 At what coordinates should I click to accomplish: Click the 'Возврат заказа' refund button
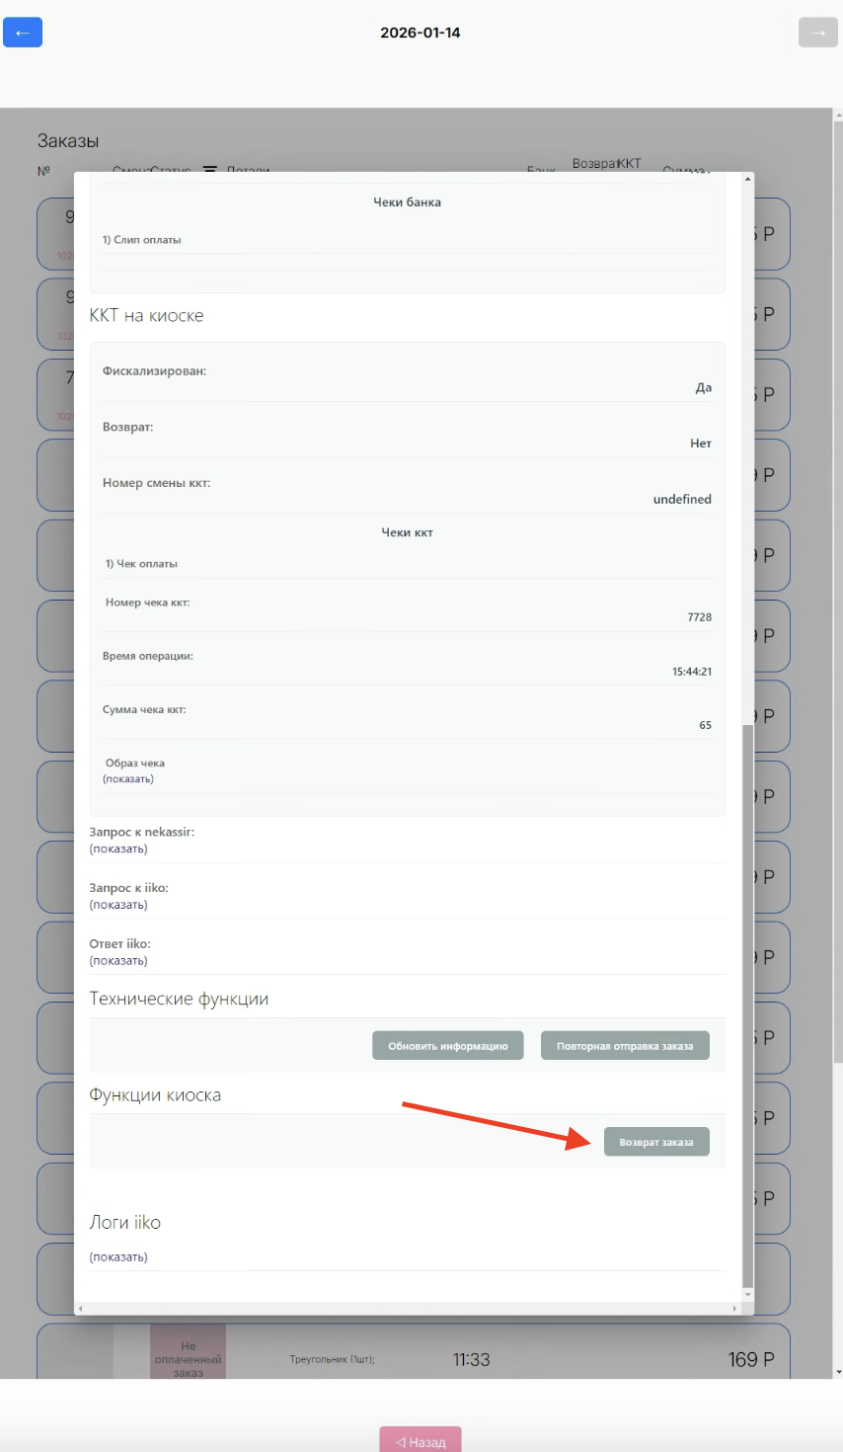[656, 1143]
